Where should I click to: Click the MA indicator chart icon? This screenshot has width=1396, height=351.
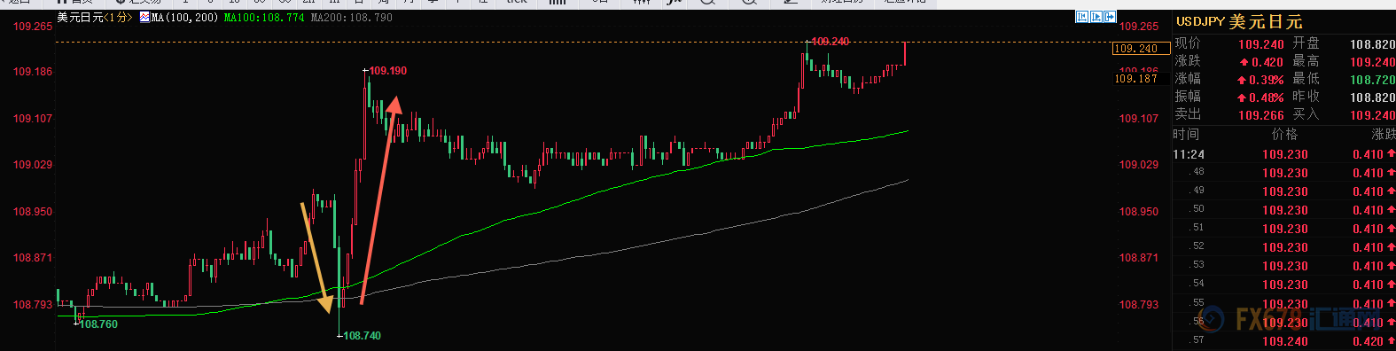click(x=145, y=17)
